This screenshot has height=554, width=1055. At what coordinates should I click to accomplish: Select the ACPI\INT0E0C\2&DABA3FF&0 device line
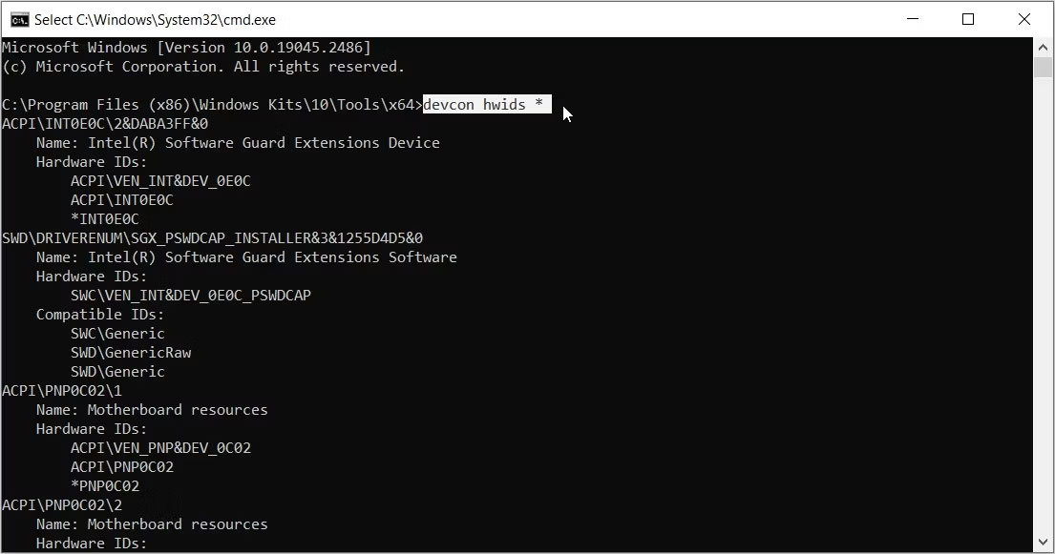click(103, 123)
